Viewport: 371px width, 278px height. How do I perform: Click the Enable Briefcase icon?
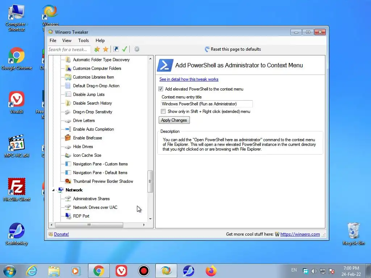(68, 138)
